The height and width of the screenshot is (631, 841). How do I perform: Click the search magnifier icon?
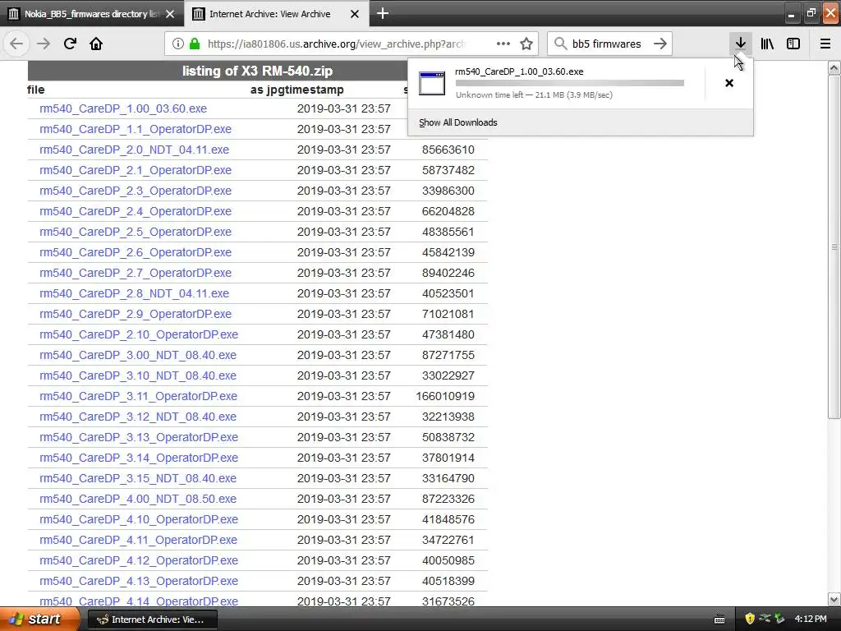(560, 44)
